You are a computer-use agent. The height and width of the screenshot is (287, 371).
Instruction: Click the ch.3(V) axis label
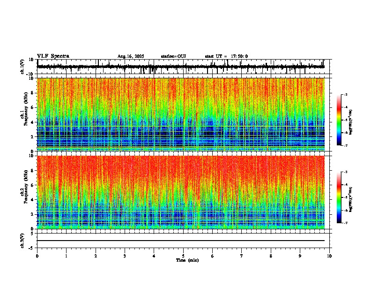tap(22, 241)
